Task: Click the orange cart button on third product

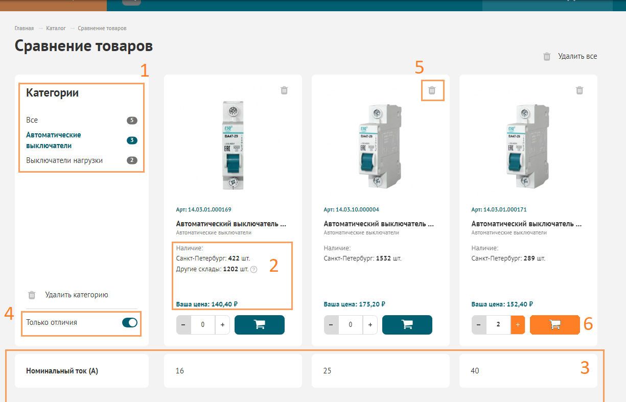Action: [554, 325]
